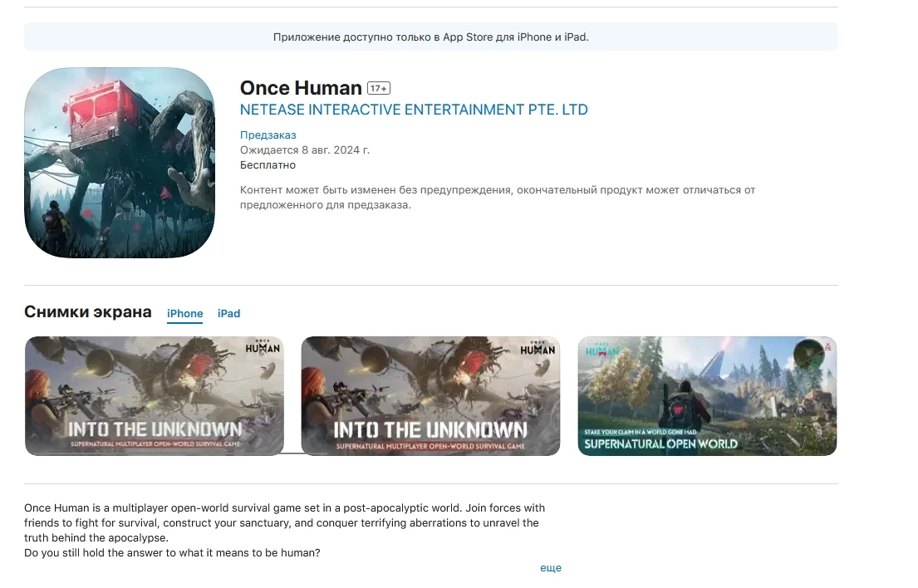The height and width of the screenshot is (588, 918).
Task: Click the pre-order disclaimer 'Контент может быть изменен' text
Action: coord(498,198)
